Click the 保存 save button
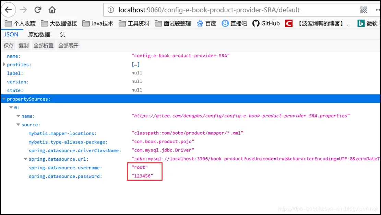Screen dimensions: 381x215 click(9, 46)
